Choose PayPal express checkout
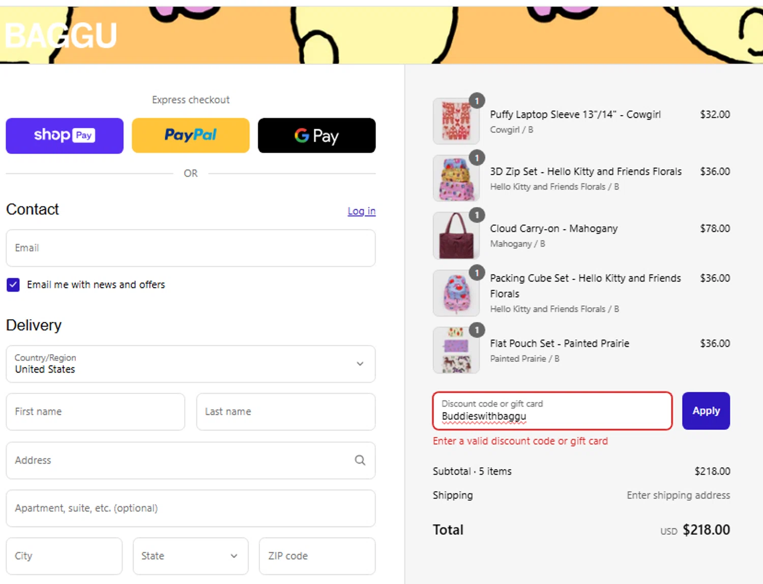This screenshot has height=584, width=763. tap(191, 136)
